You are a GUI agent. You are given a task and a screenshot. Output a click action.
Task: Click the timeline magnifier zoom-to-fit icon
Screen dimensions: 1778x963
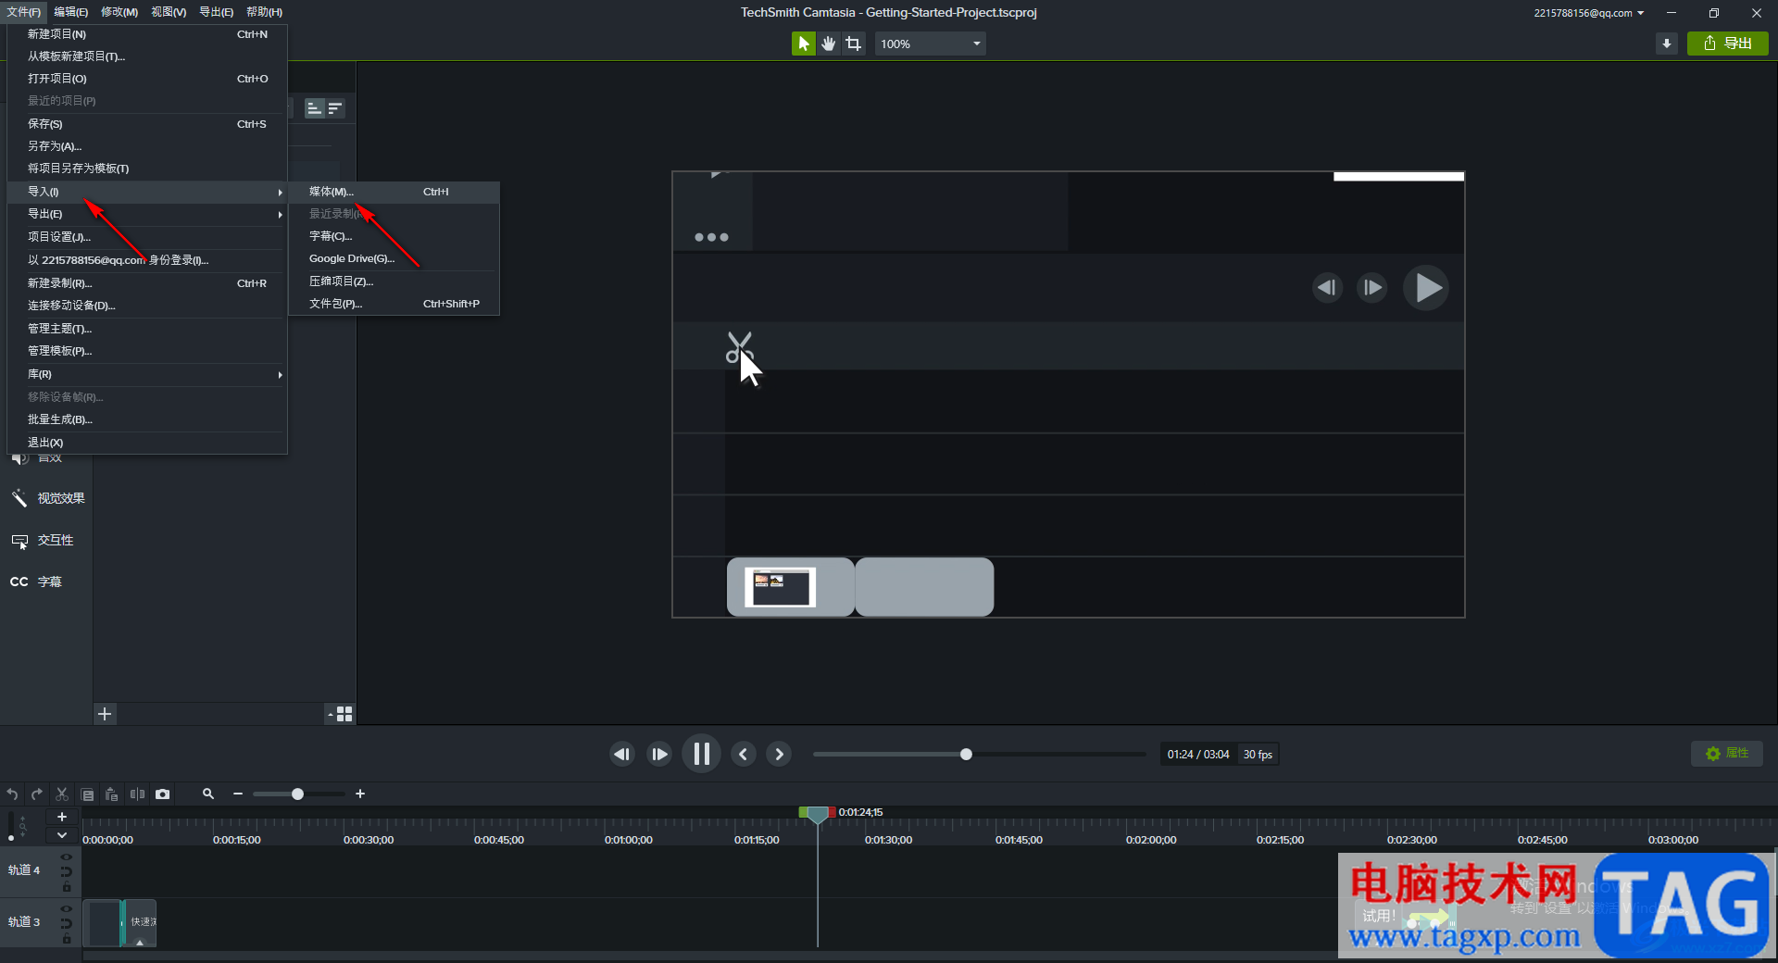pyautogui.click(x=208, y=794)
